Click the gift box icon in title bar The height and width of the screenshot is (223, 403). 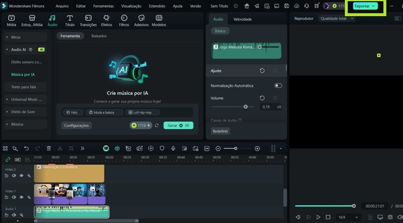(247, 6)
